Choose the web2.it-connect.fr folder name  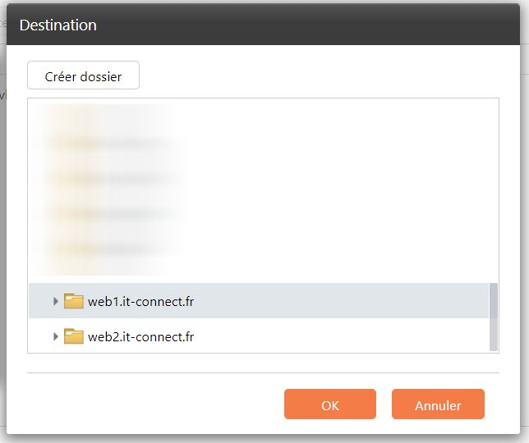tap(140, 336)
